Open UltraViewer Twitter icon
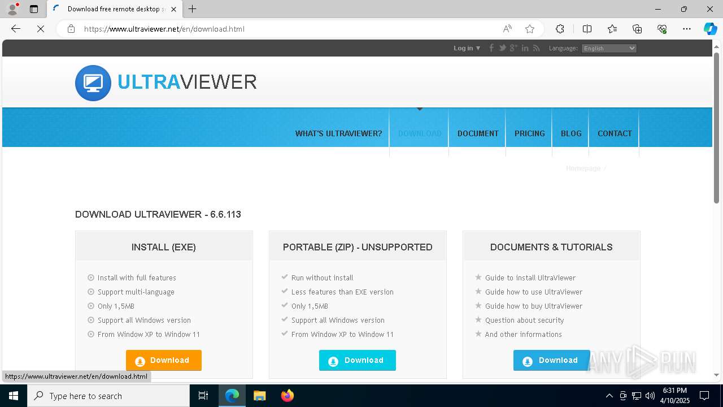Image resolution: width=723 pixels, height=407 pixels. click(x=502, y=48)
